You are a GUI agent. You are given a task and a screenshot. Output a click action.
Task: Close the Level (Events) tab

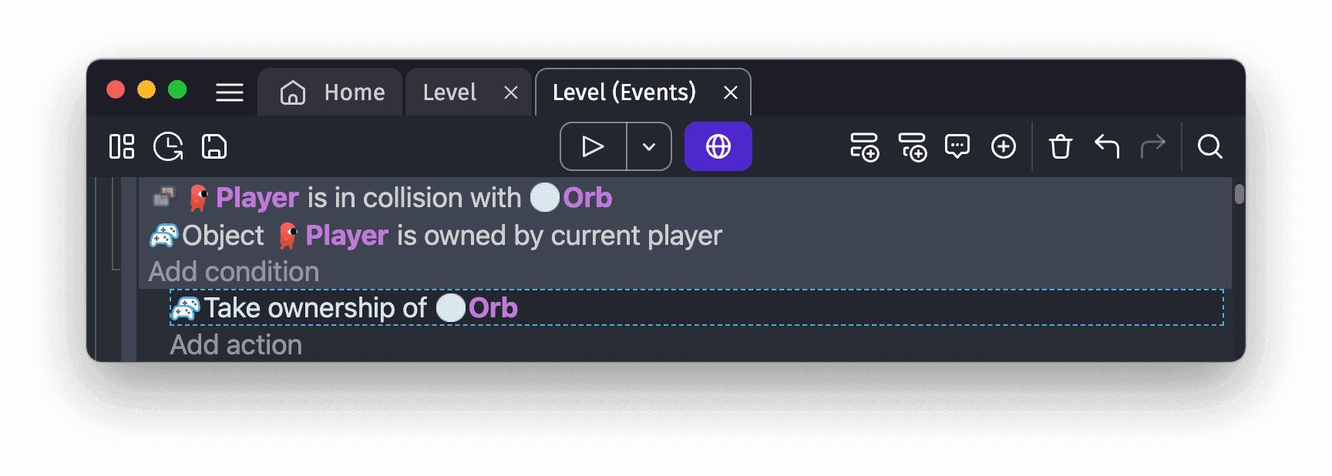(731, 92)
